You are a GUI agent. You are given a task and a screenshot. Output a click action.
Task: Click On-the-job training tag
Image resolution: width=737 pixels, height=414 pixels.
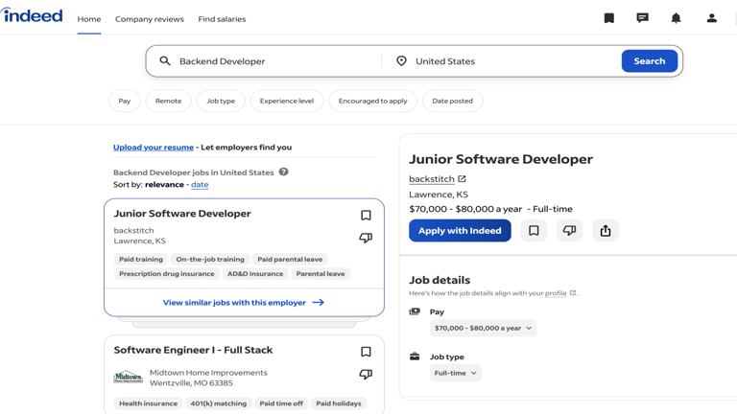click(210, 259)
